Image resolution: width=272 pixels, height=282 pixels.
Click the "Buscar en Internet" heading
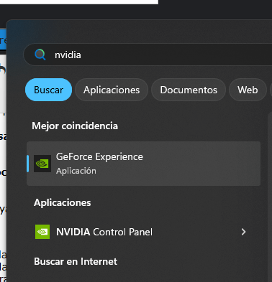pos(76,261)
